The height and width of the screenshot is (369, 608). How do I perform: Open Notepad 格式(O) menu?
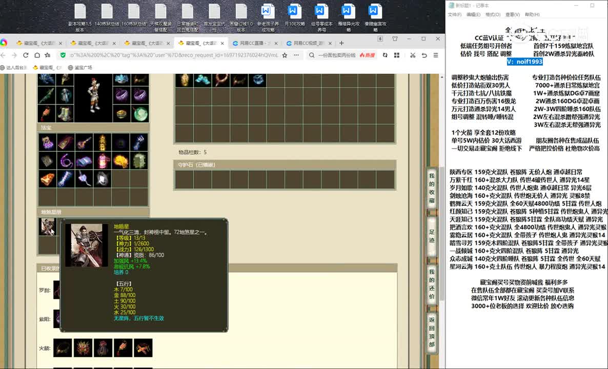[493, 14]
